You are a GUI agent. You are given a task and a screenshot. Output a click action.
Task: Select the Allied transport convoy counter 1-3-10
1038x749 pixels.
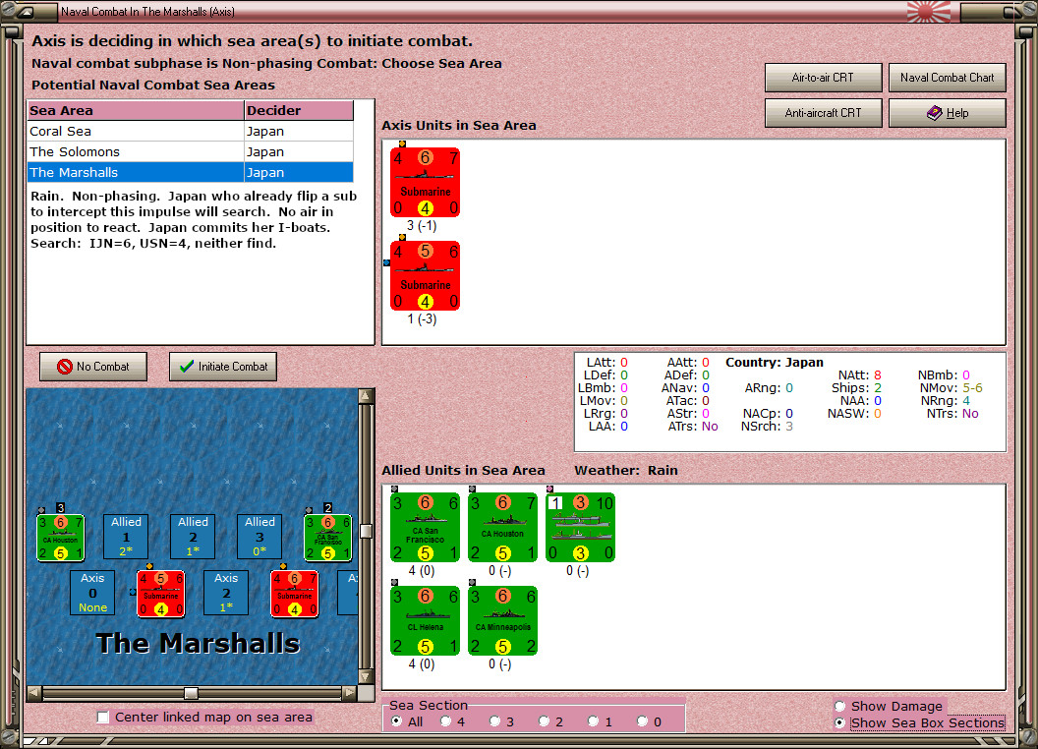[x=581, y=527]
